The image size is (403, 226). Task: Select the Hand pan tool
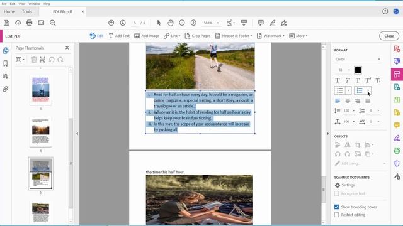pos(171,23)
